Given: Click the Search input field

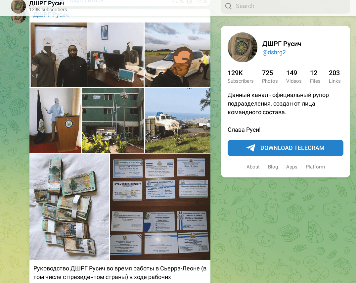Looking at the screenshot, I should (286, 6).
